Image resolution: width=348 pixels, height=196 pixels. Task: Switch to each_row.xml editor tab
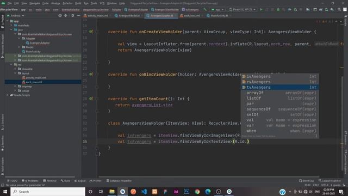pos(190,16)
